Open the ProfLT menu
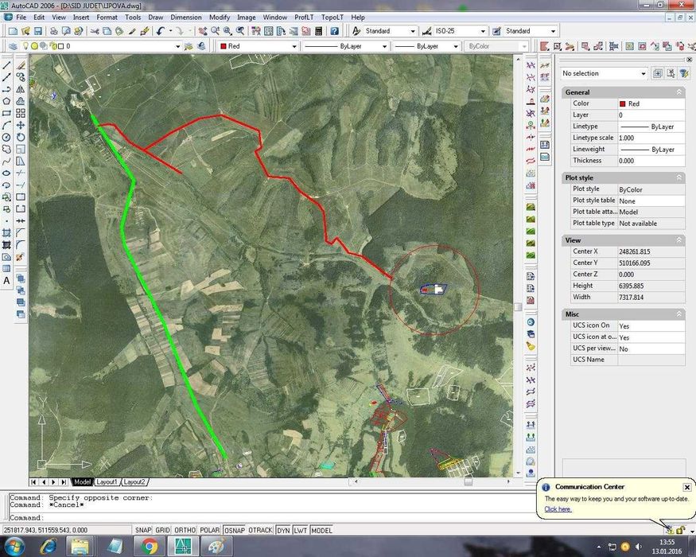696x557 pixels. point(304,18)
